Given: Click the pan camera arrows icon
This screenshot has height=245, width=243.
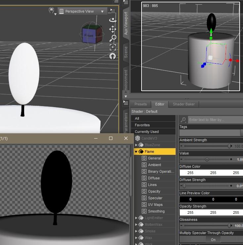Looking at the screenshot, I should [x=113, y=29].
